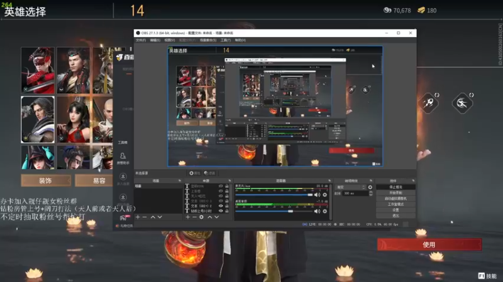The image size is (503, 282).
Task: Move the scene down in the scenes list
Action: 160,217
